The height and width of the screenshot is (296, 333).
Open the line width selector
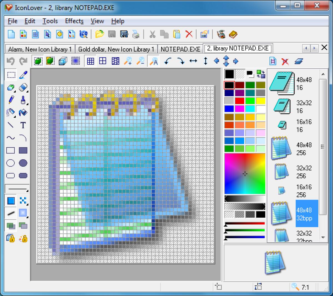pyautogui.click(x=17, y=189)
